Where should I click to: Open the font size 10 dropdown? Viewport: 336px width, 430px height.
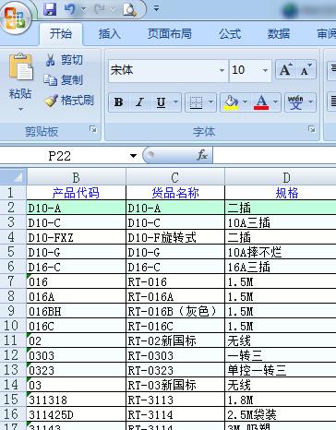point(265,70)
